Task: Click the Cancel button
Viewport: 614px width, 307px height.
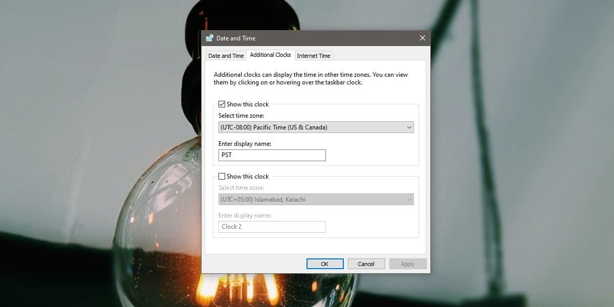Action: (366, 264)
